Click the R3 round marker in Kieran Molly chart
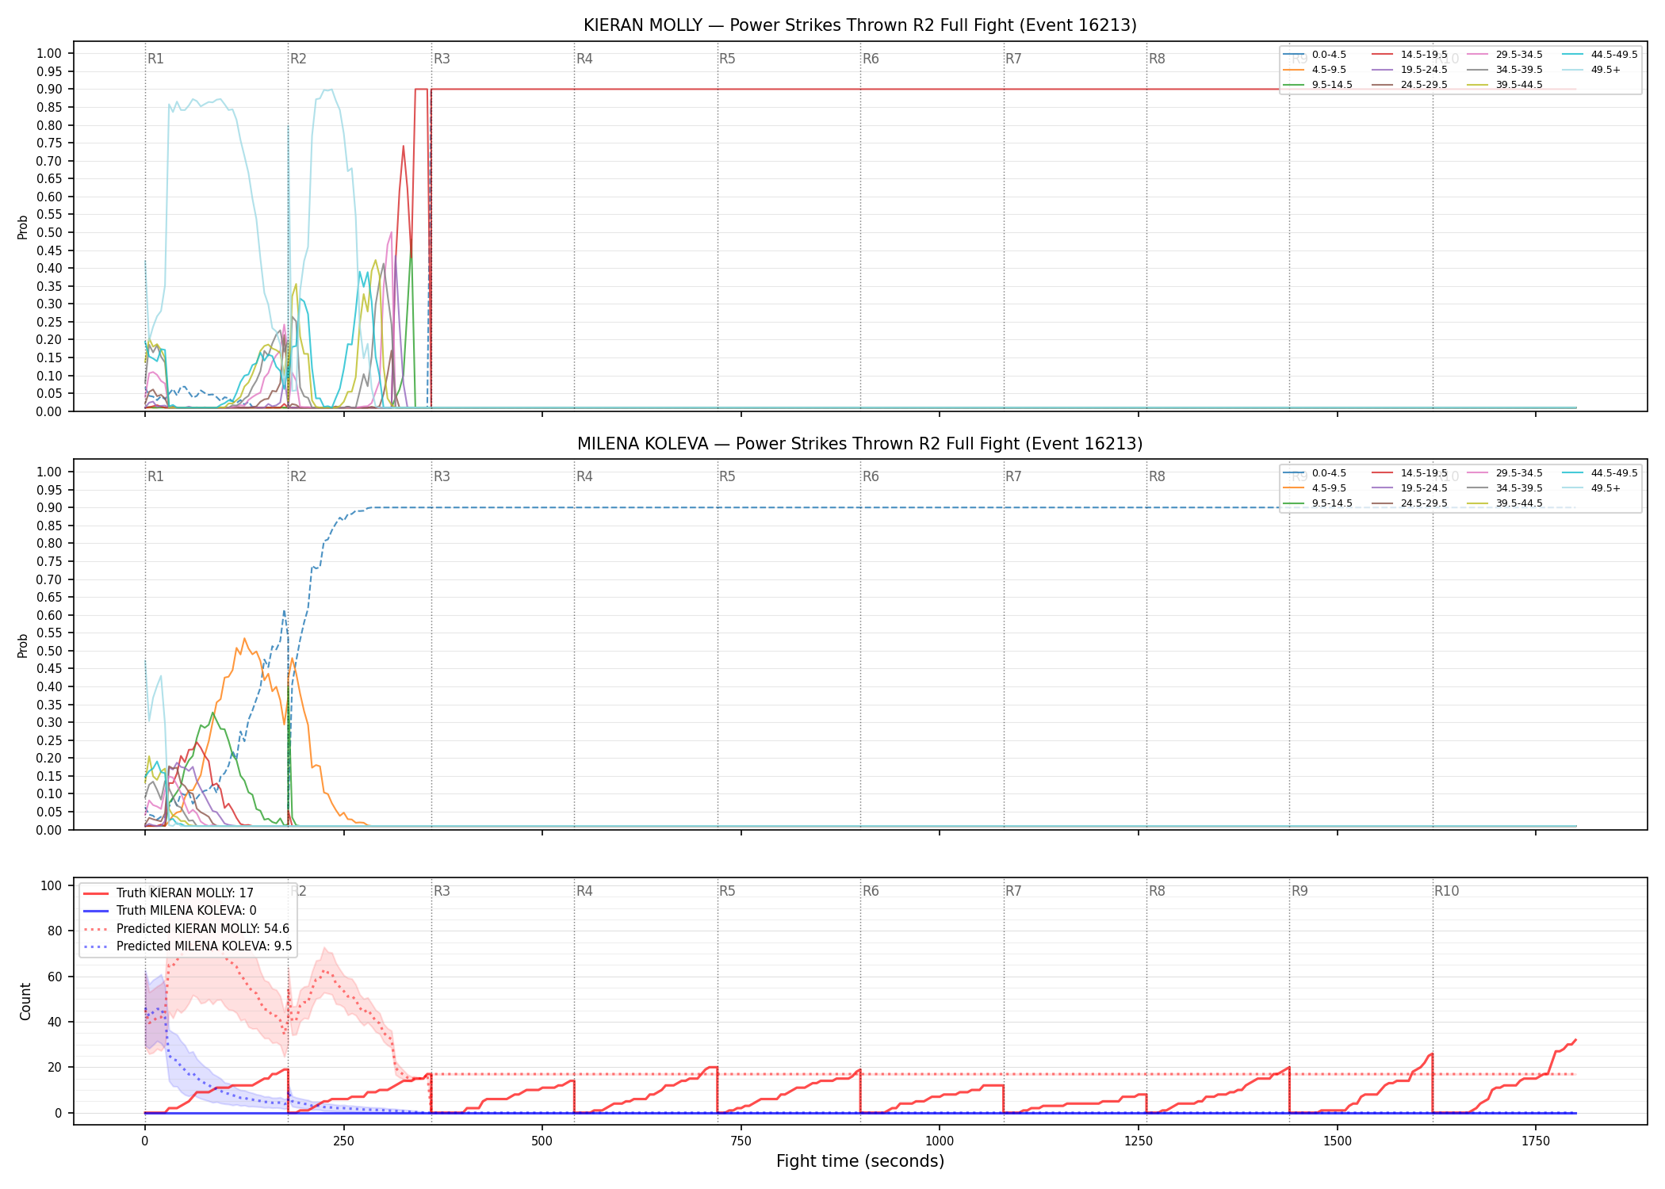1665x1189 pixels. [x=442, y=59]
